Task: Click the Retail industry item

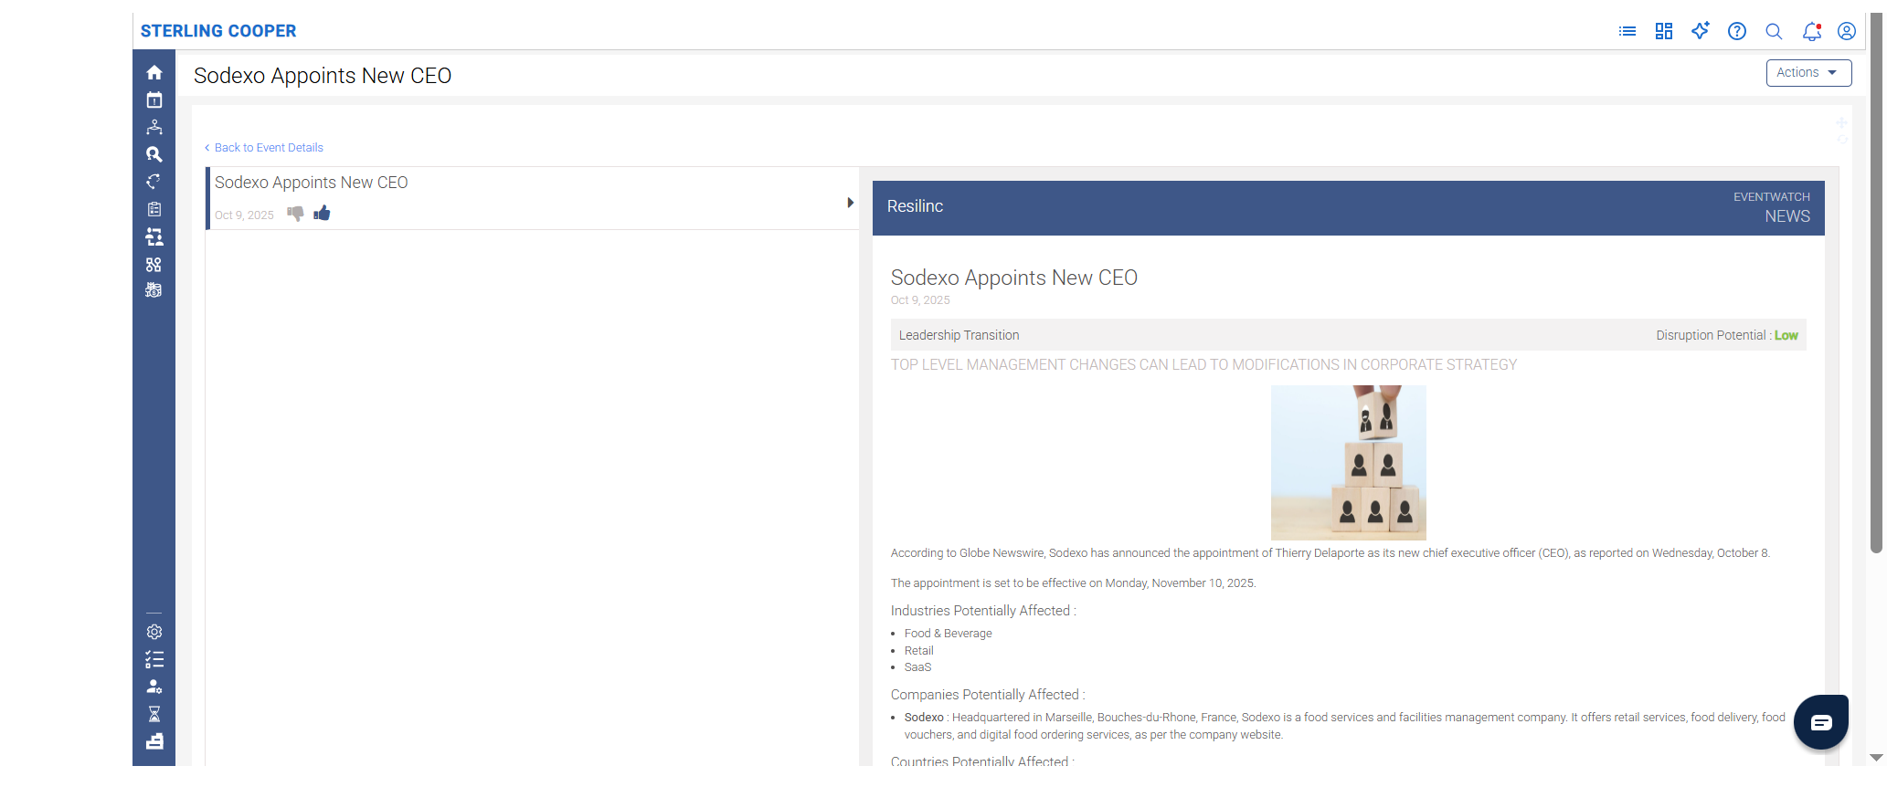Action: [918, 651]
